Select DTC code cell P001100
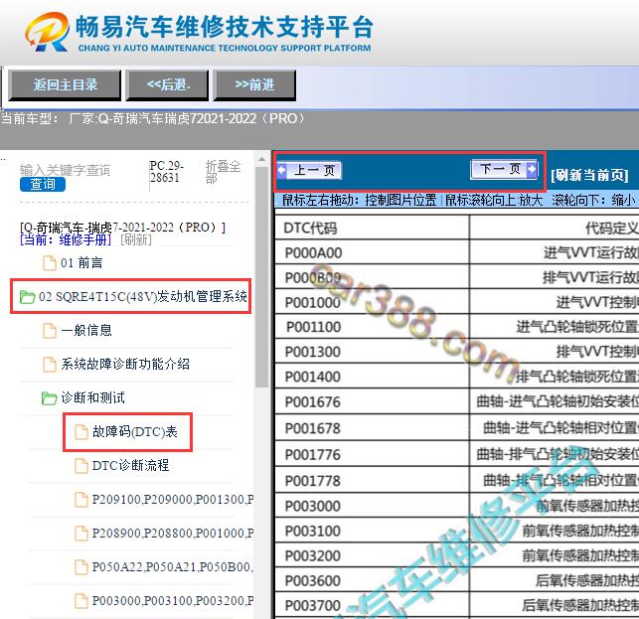 coord(372,327)
